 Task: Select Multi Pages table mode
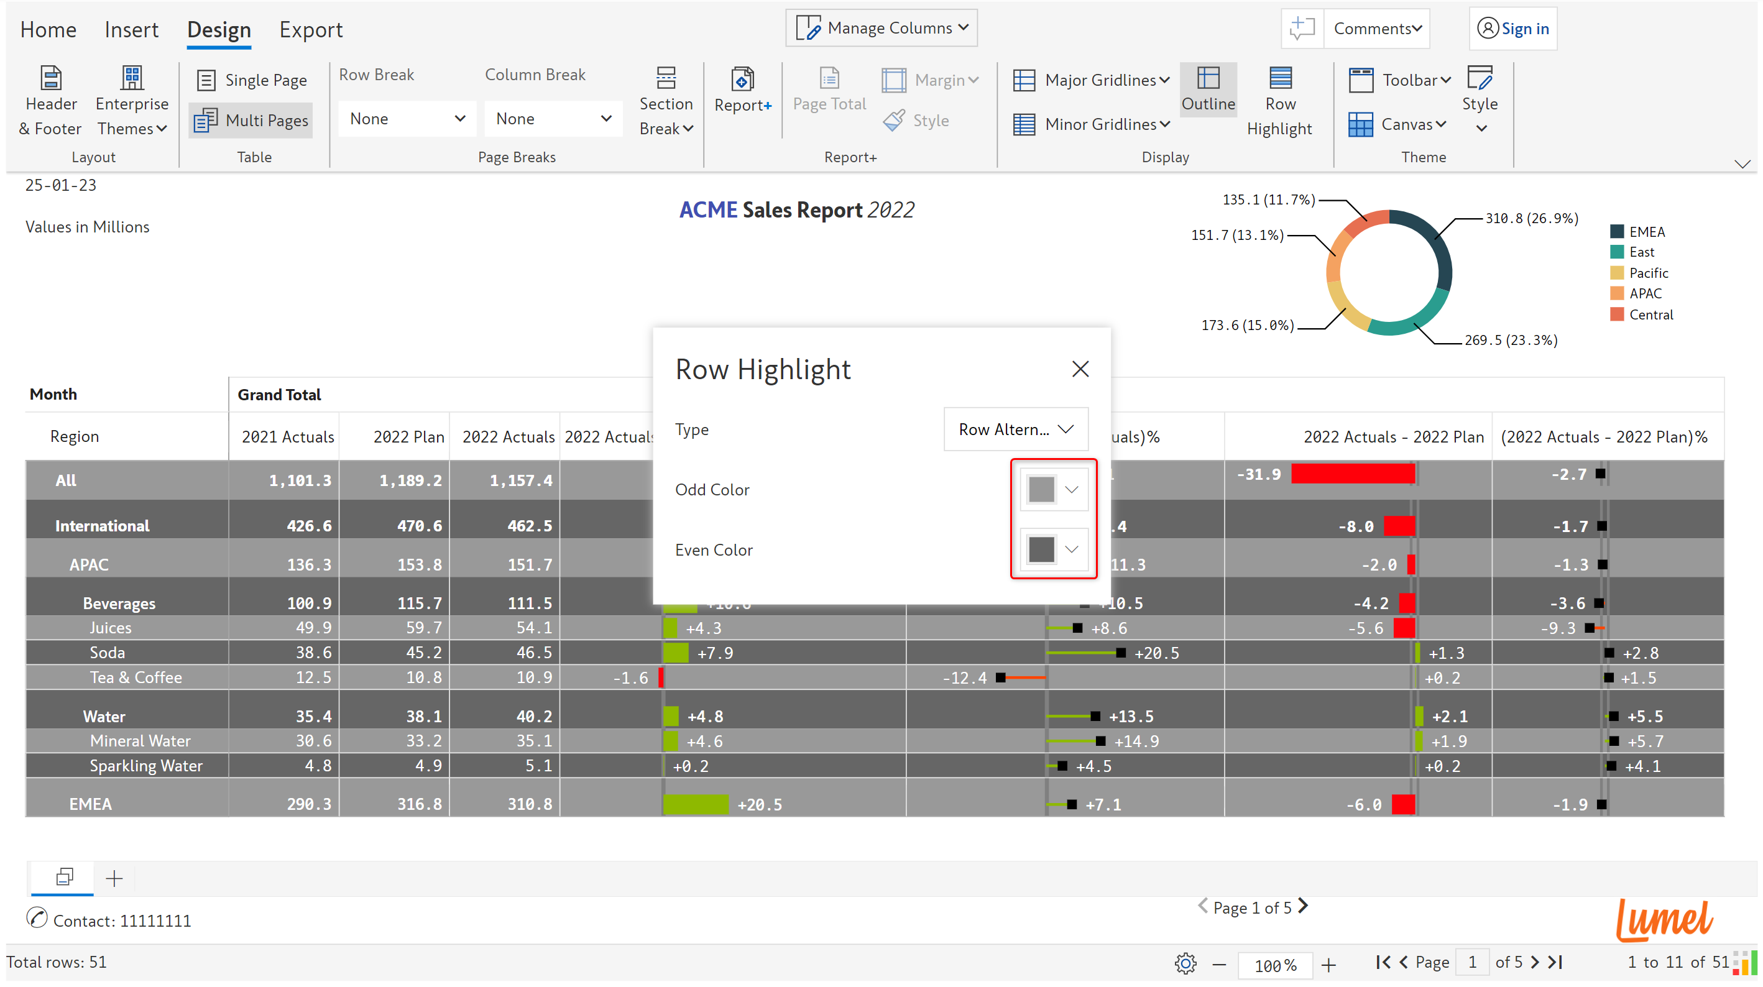[x=252, y=121]
